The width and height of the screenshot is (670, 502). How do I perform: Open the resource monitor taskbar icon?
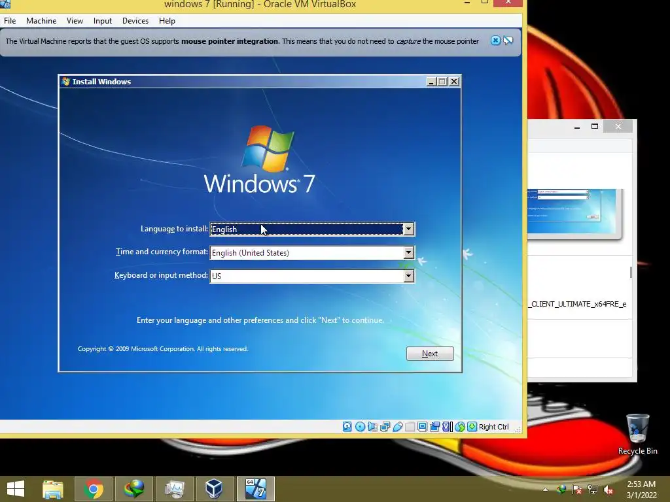[174, 489]
